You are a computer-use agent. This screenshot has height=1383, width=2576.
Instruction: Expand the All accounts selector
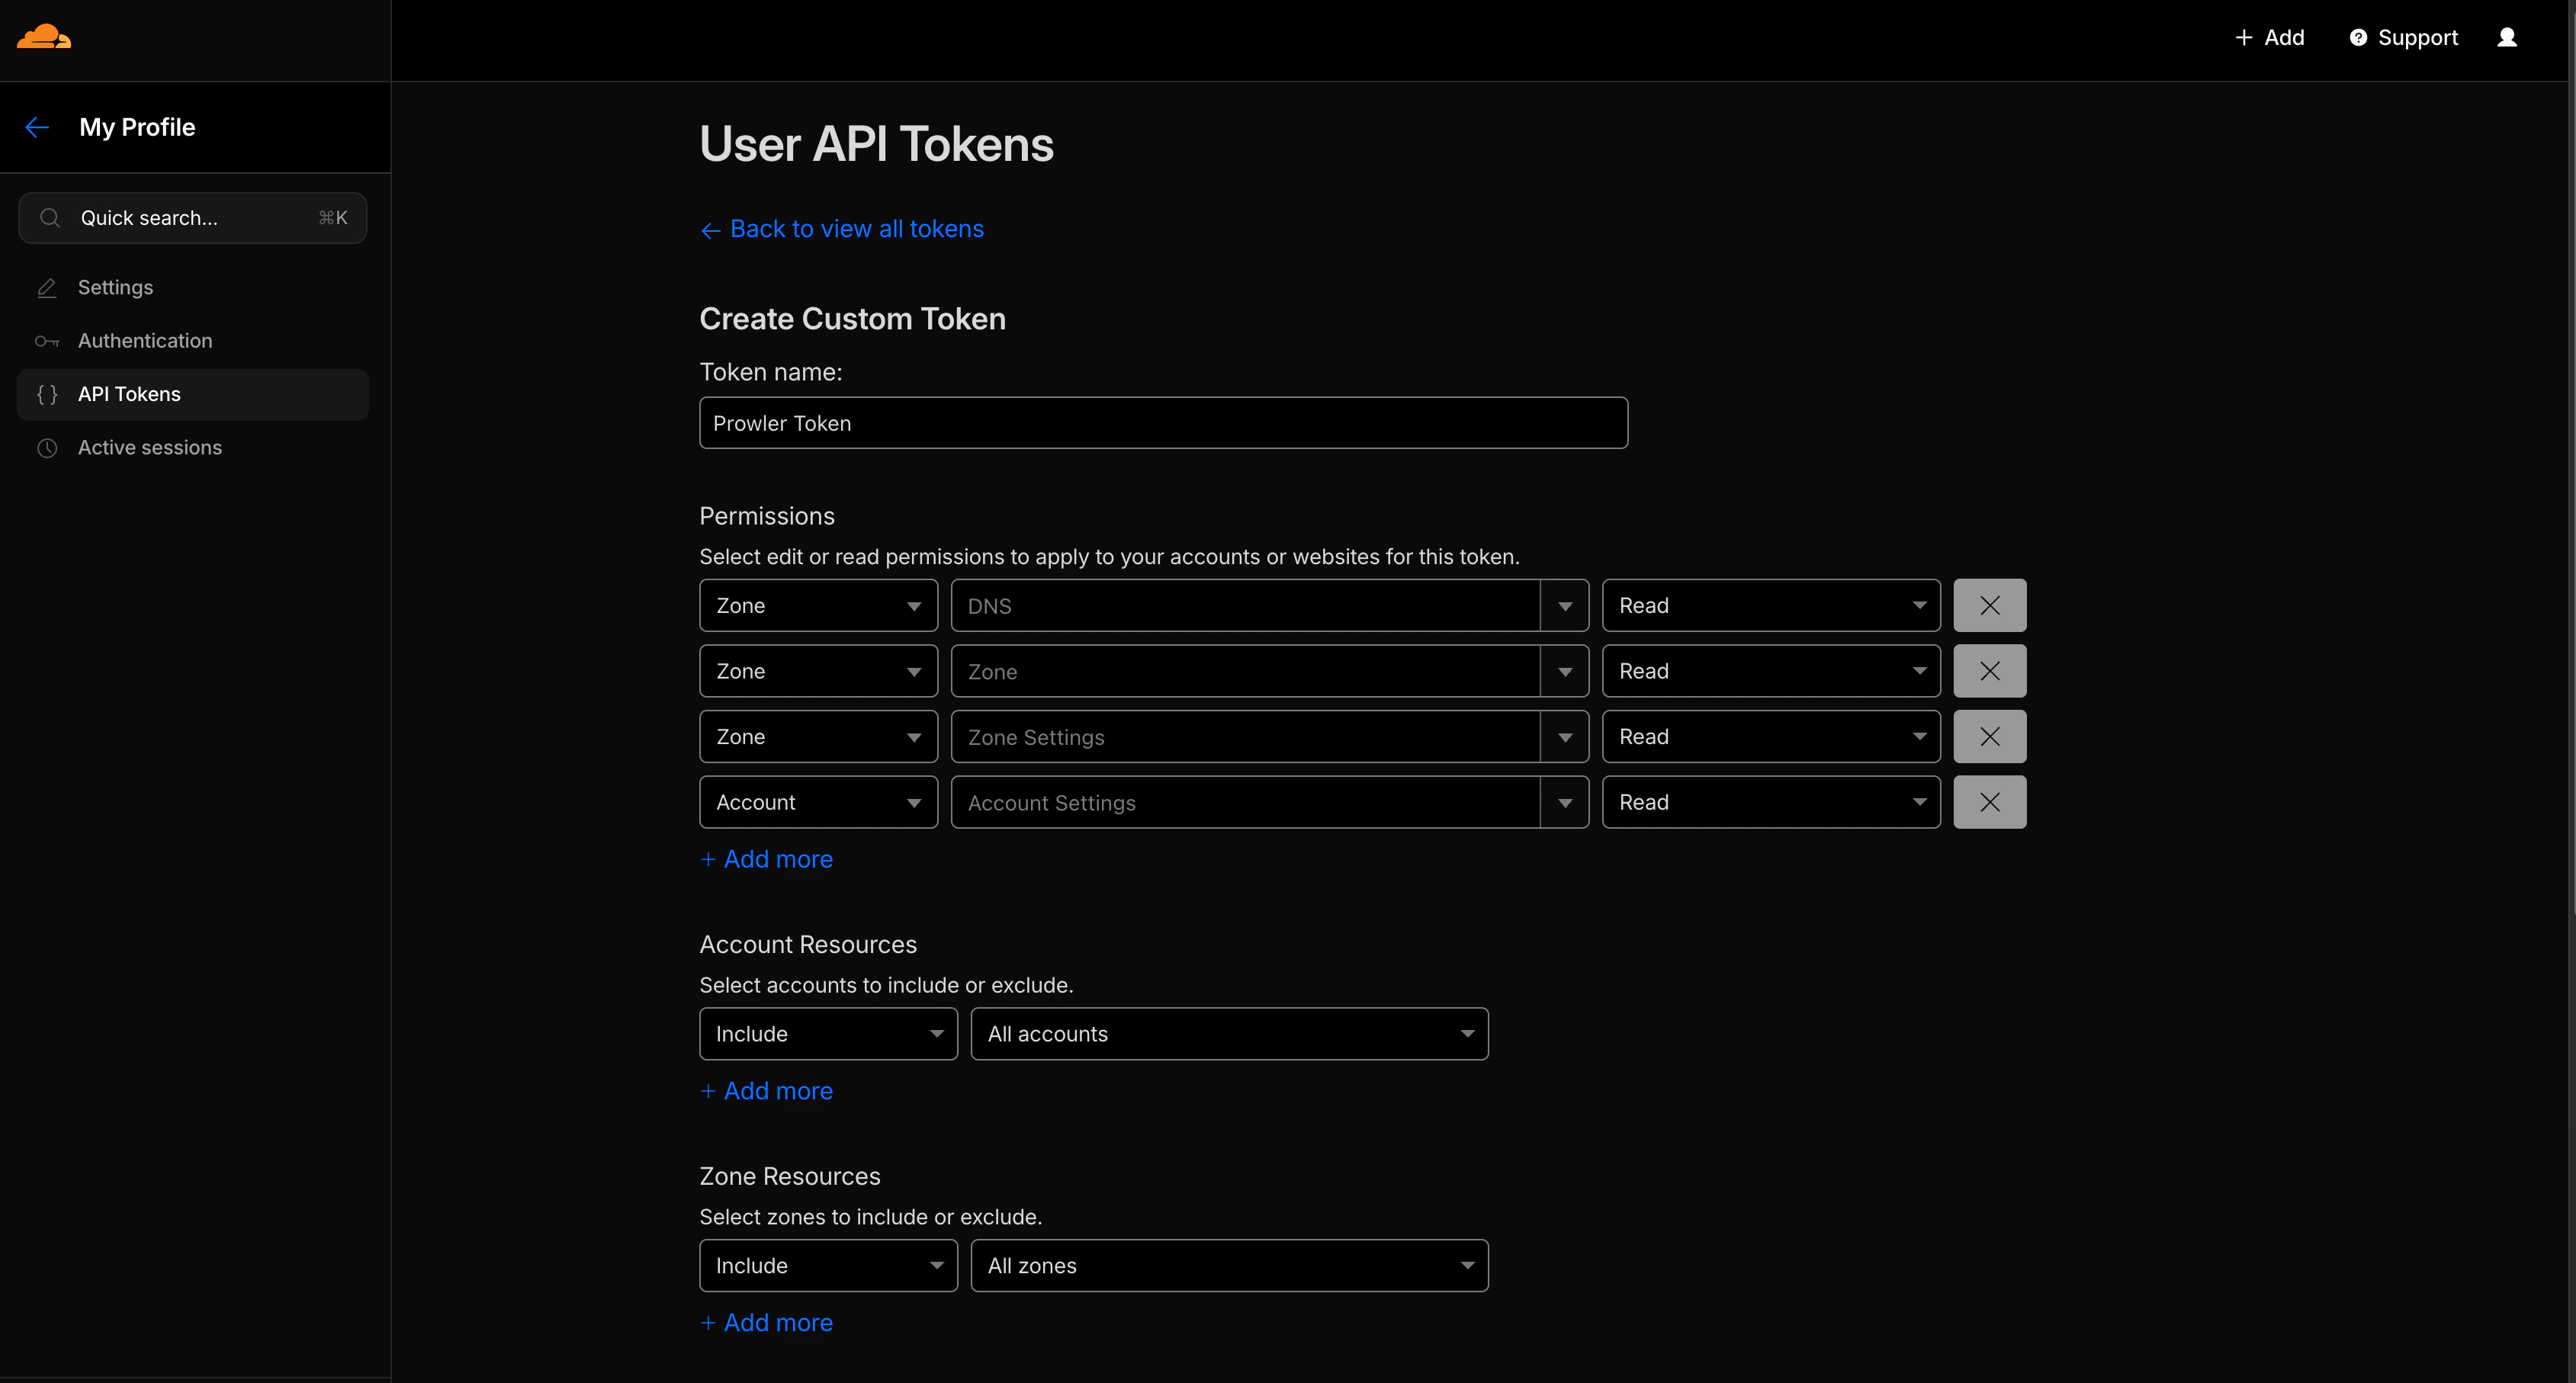[x=1228, y=1033]
